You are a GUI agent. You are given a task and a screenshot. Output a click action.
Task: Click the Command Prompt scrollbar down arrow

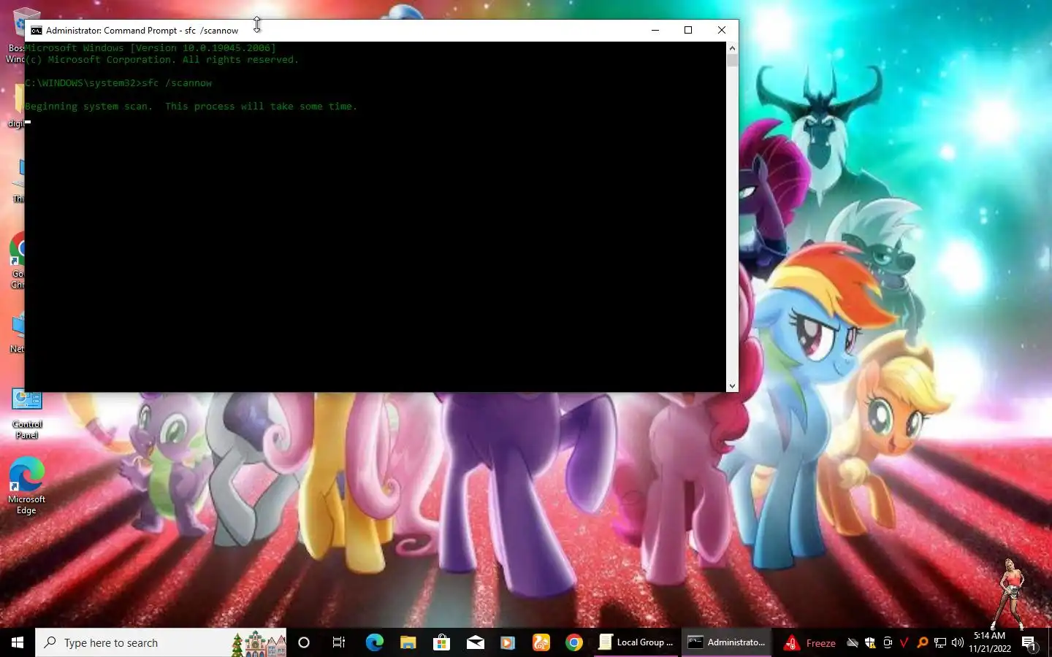pos(732,386)
